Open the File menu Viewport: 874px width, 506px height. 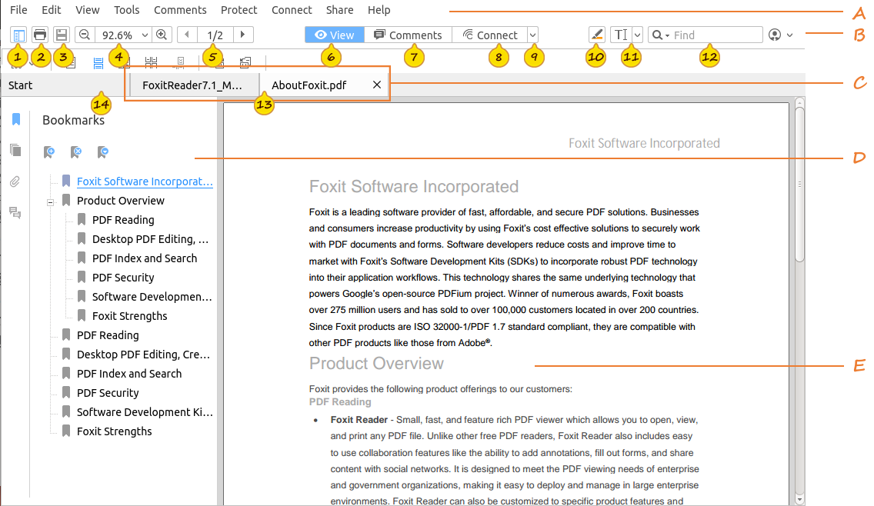click(x=18, y=10)
